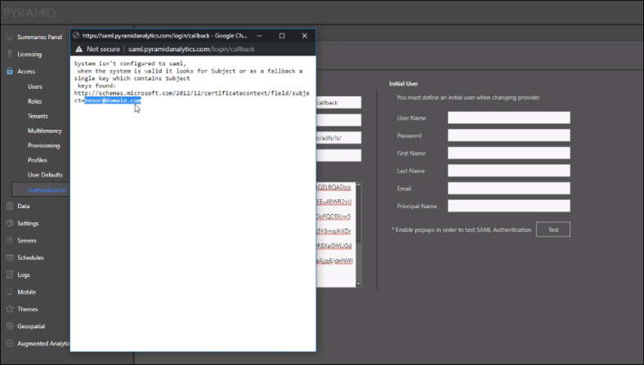
Task: Click the First Name input field
Action: click(509, 154)
